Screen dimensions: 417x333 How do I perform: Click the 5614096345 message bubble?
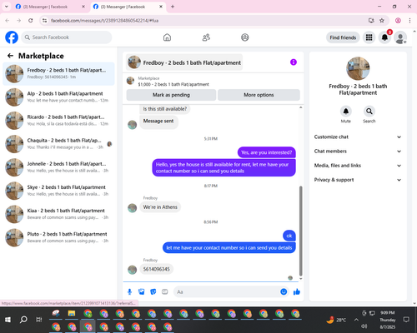156,269
